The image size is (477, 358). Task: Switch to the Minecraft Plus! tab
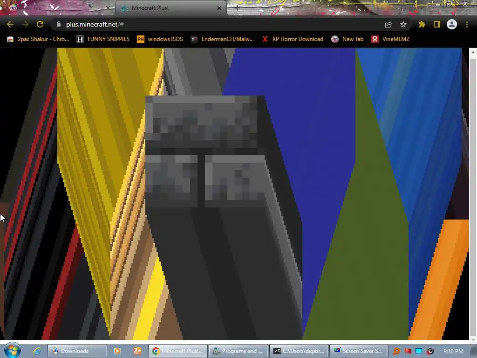170,8
